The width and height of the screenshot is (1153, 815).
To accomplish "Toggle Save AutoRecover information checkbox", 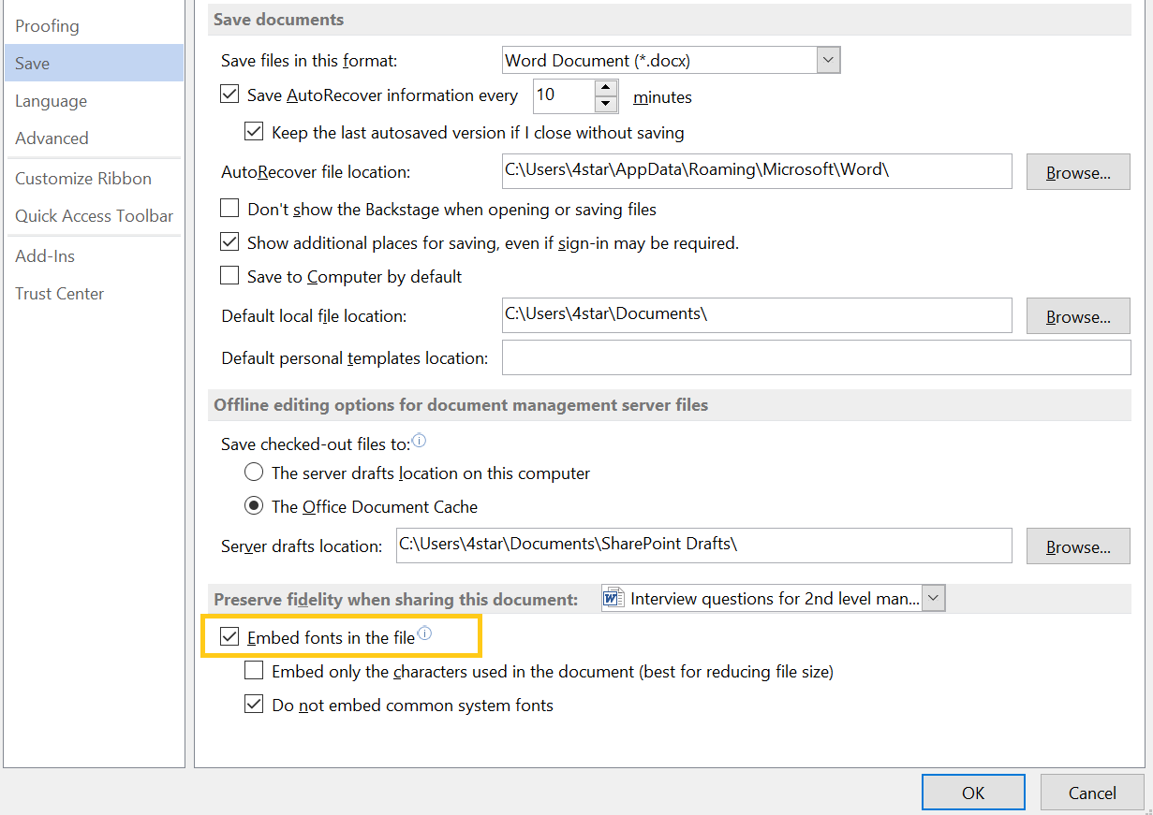I will 229,95.
